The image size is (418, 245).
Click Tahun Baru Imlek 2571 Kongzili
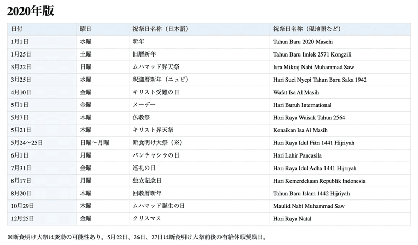312,54
